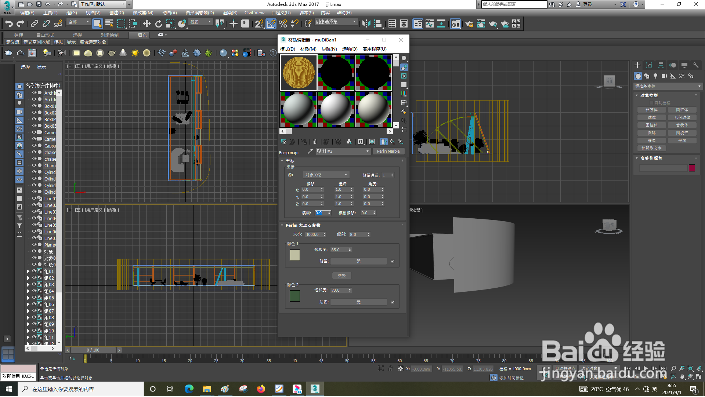705x397 pixels.
Task: Click the trash reset material icon
Action: pyautogui.click(x=315, y=142)
